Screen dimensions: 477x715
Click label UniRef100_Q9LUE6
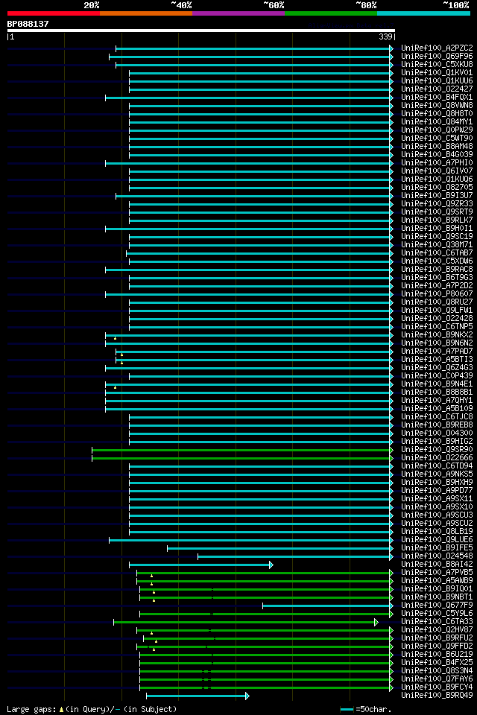coord(437,541)
